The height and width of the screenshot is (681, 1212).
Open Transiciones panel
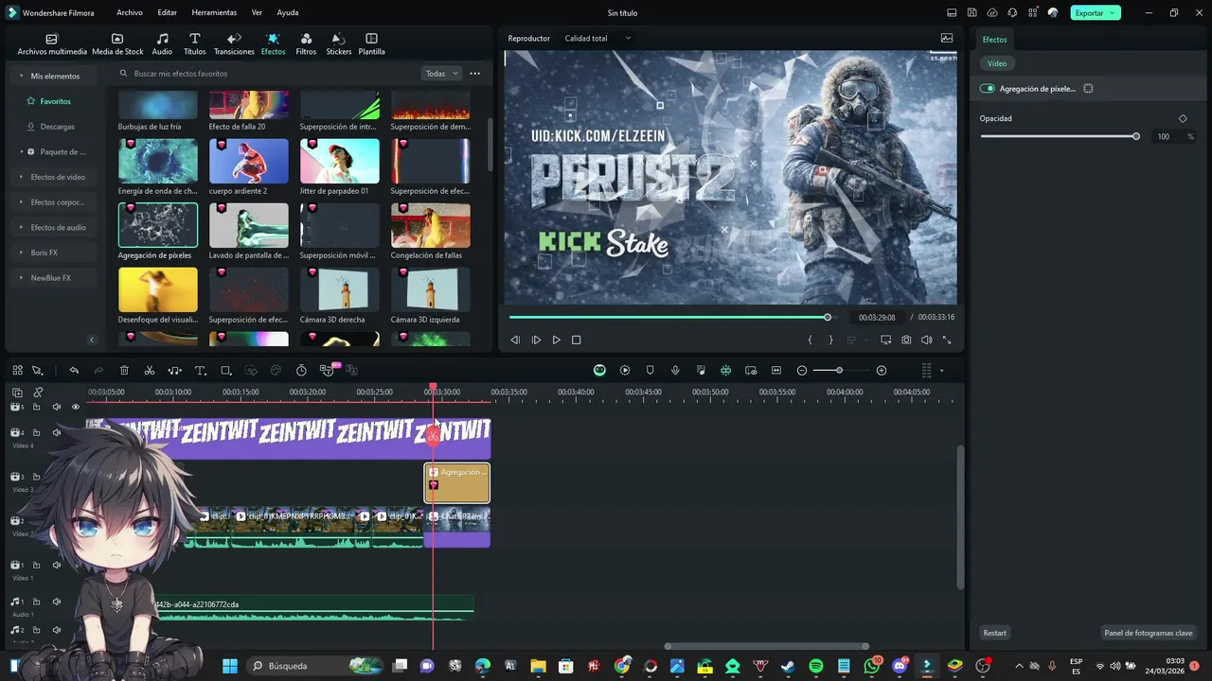click(x=234, y=44)
